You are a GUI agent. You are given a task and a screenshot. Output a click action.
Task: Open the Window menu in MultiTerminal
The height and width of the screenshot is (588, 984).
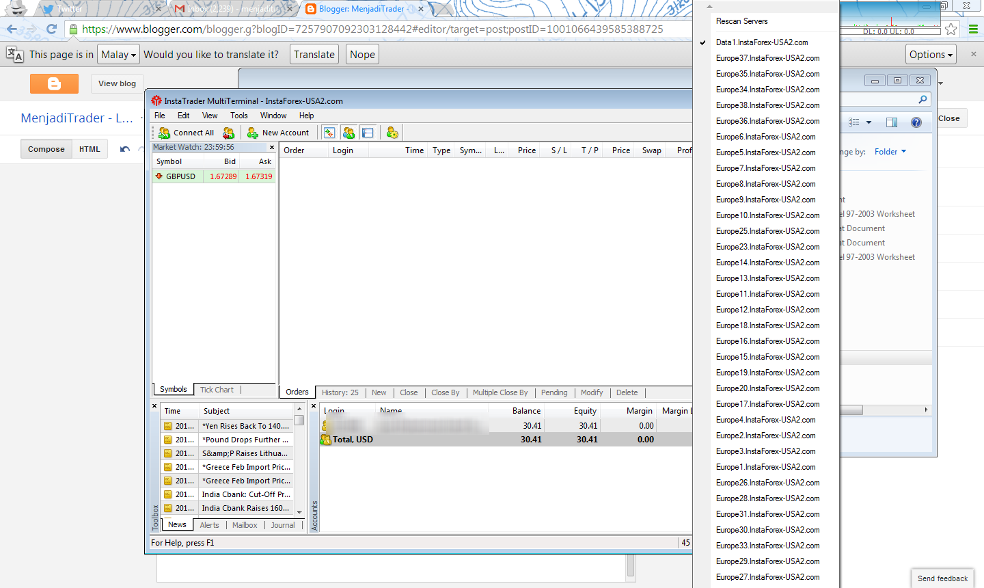273,116
